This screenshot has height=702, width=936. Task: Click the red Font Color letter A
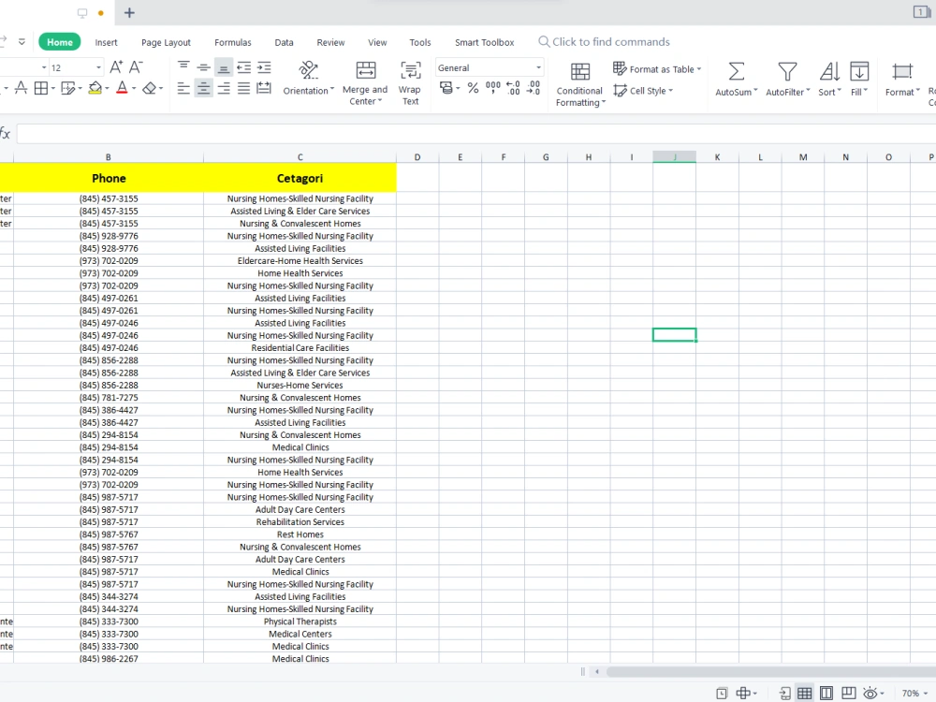point(122,88)
